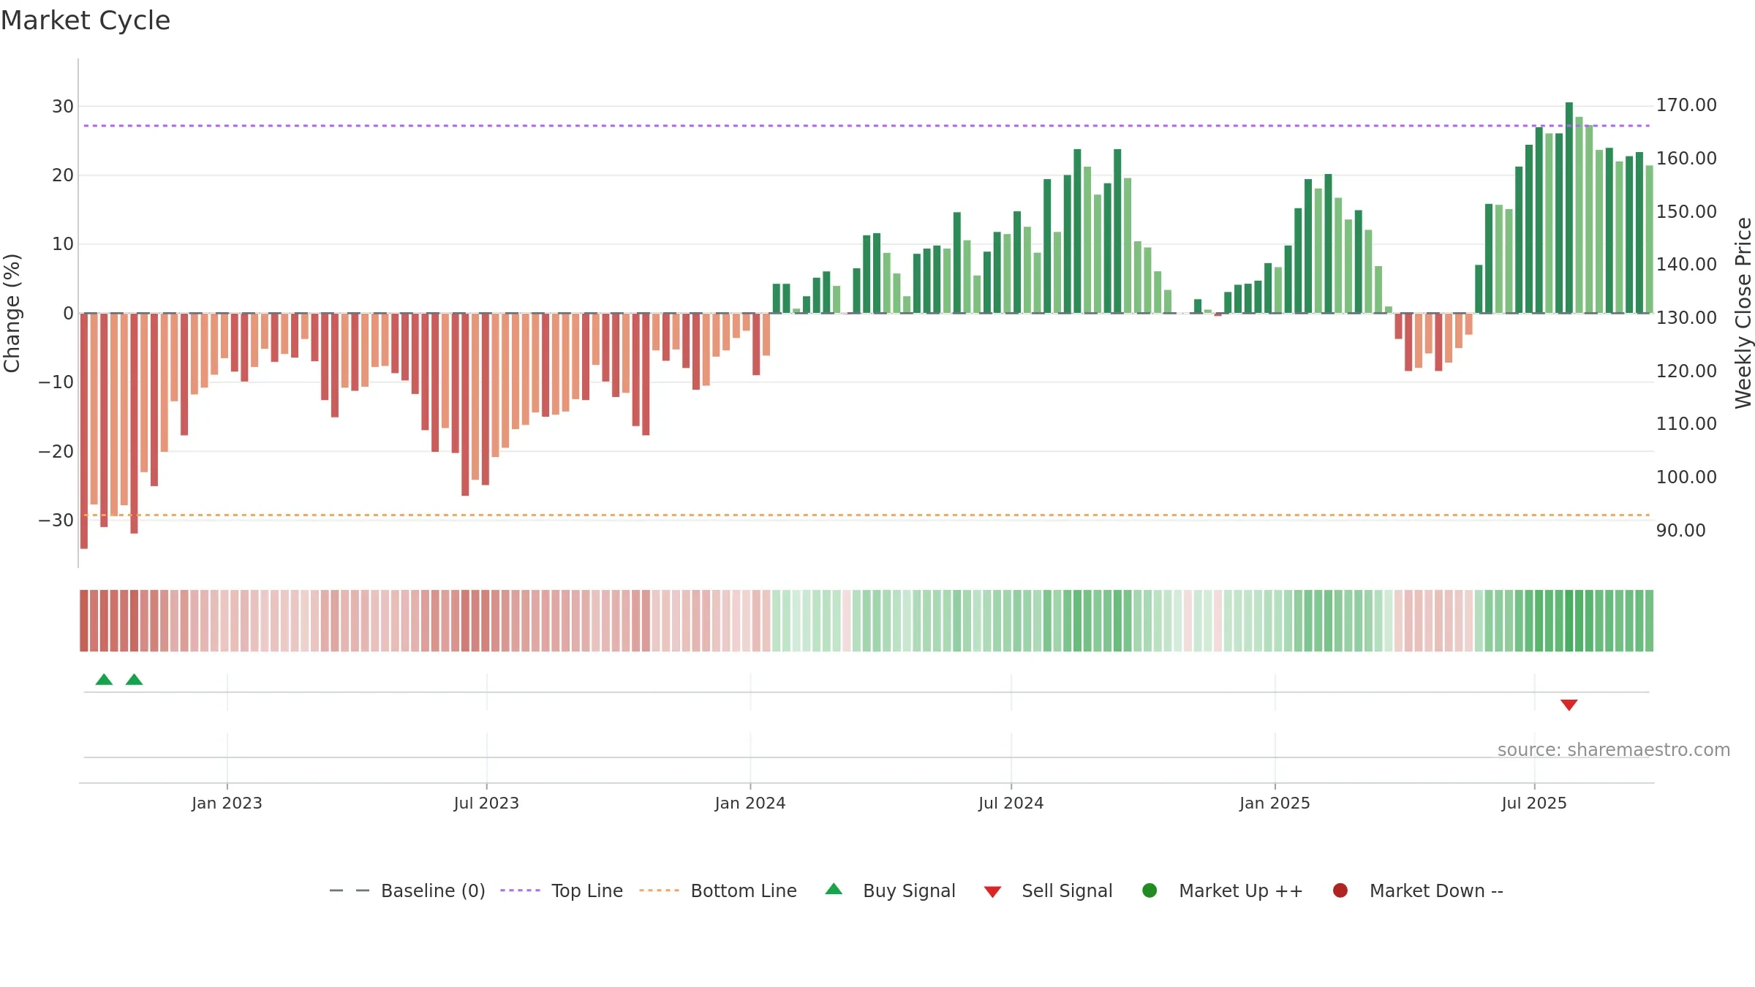This screenshot has width=1755, height=987.
Task: Click the 130.00 price axis tick
Action: pos(1686,317)
